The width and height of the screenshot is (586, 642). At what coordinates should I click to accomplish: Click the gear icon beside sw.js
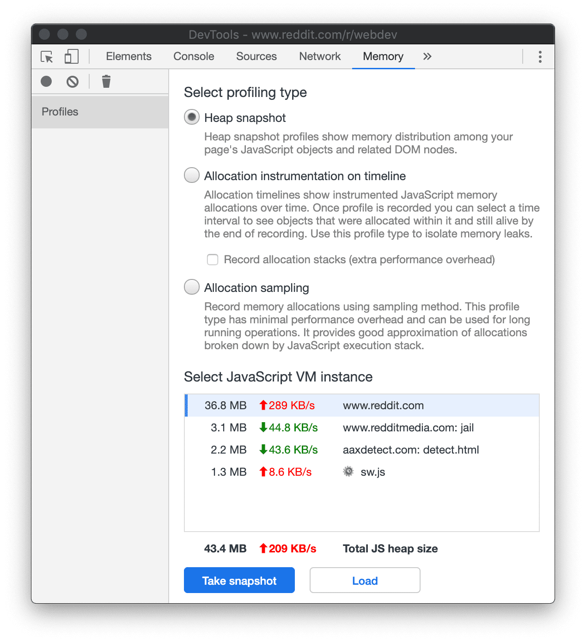(348, 472)
